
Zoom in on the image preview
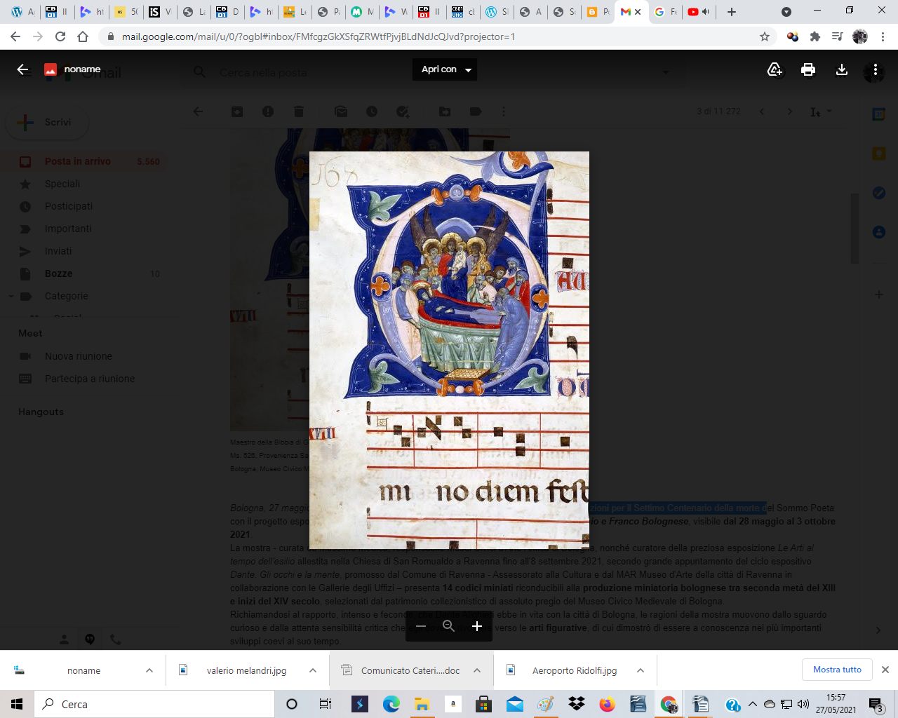click(x=477, y=626)
